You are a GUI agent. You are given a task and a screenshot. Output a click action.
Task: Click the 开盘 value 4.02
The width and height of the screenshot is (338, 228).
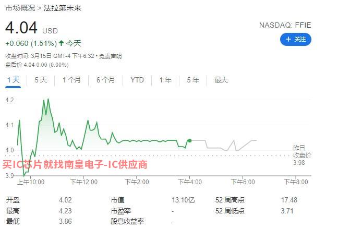pos(65,200)
